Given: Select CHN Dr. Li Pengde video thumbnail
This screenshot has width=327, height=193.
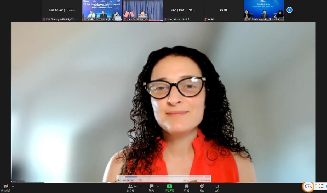Looking at the screenshot, I should (x=143, y=11).
